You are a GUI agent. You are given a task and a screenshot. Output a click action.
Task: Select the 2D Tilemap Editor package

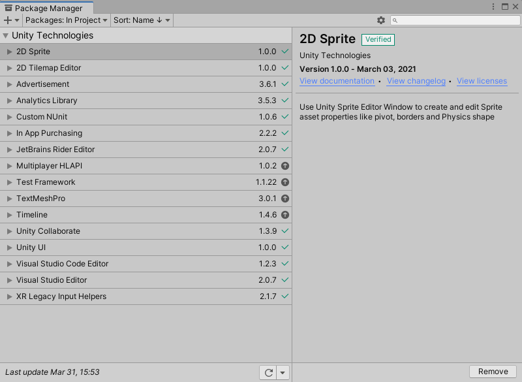[x=146, y=68]
